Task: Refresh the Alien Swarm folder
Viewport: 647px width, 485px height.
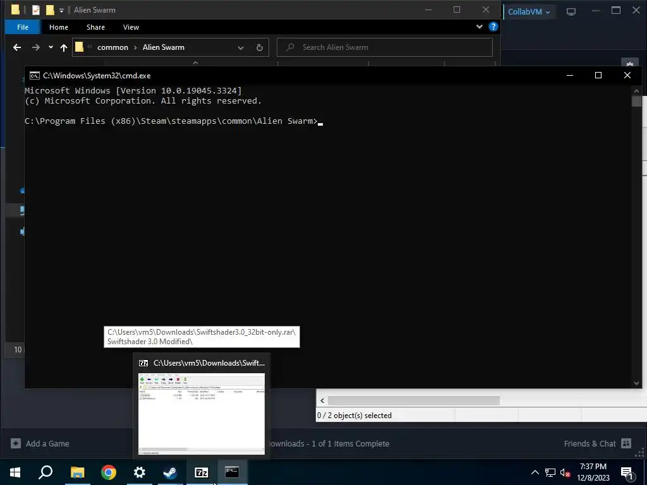Action: tap(260, 47)
